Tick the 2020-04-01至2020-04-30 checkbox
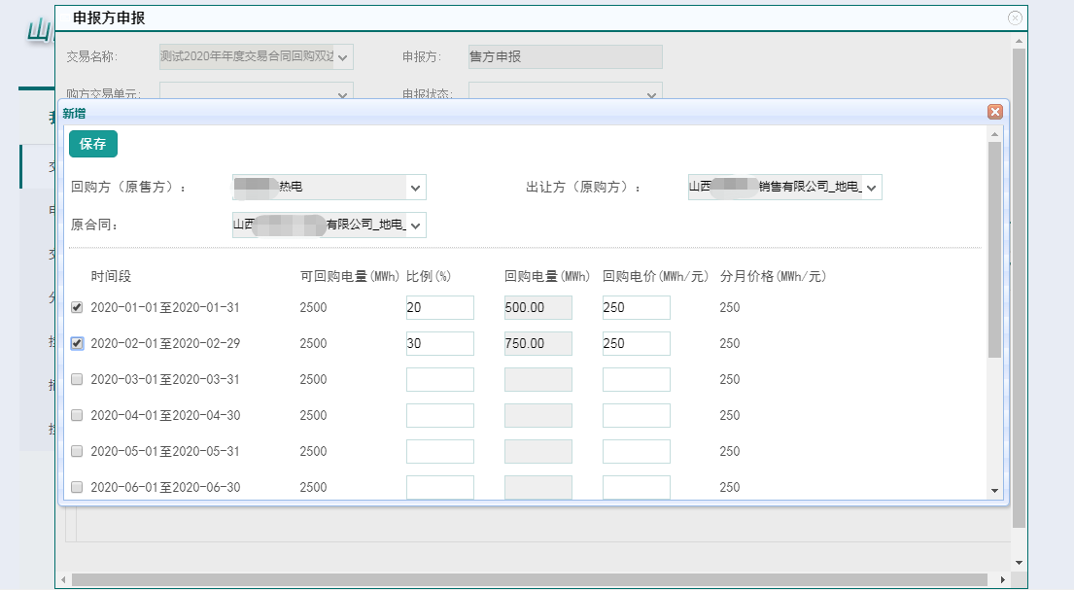 [x=78, y=415]
